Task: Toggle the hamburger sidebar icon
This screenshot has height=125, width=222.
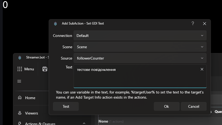Action: (19, 81)
